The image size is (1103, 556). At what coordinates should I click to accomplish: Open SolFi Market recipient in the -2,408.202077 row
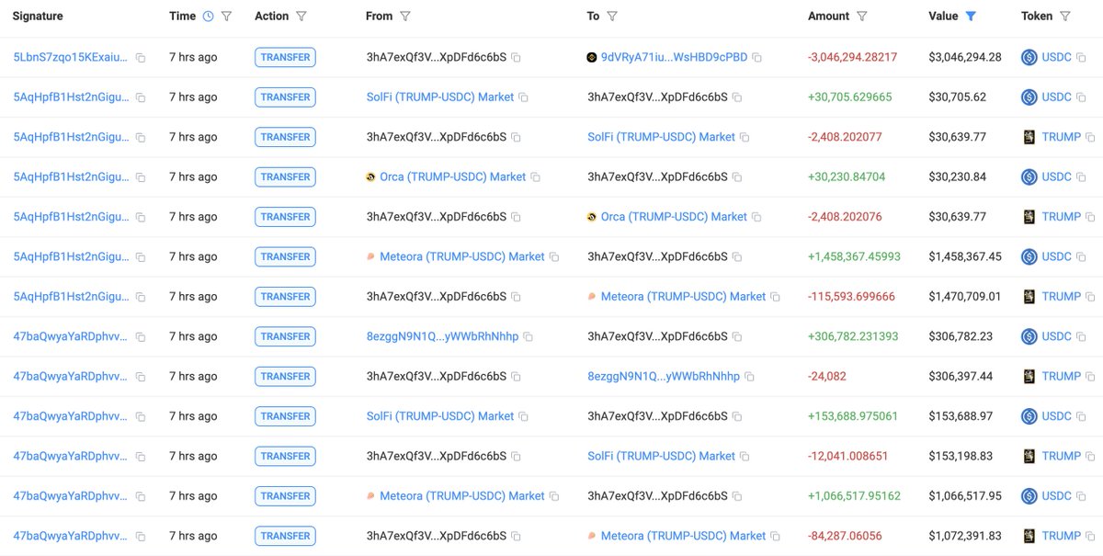(662, 137)
